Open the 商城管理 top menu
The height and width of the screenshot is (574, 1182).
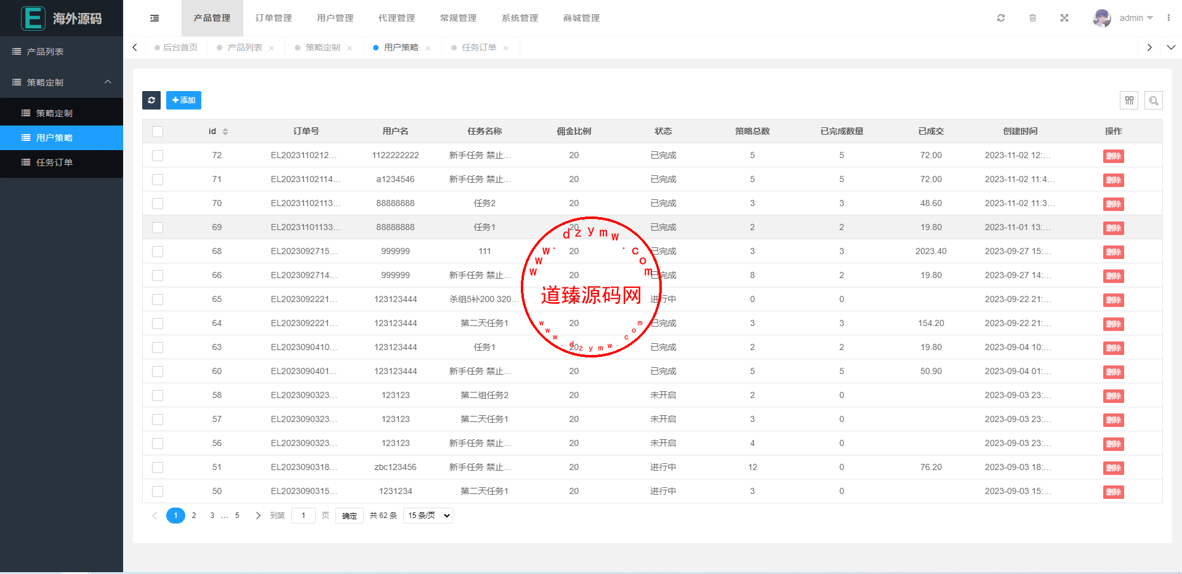pos(581,18)
